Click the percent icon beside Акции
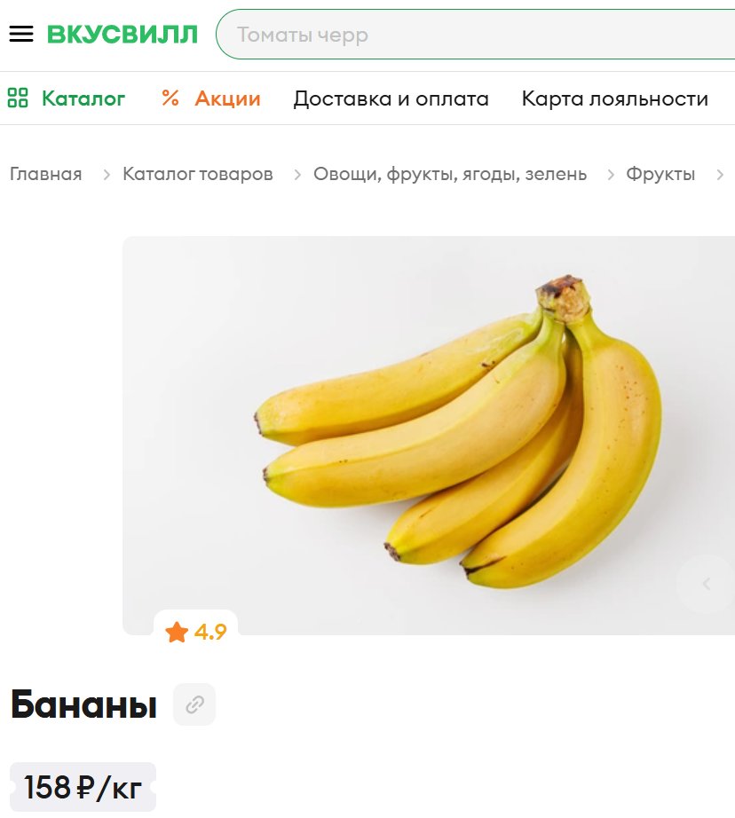 [x=170, y=98]
